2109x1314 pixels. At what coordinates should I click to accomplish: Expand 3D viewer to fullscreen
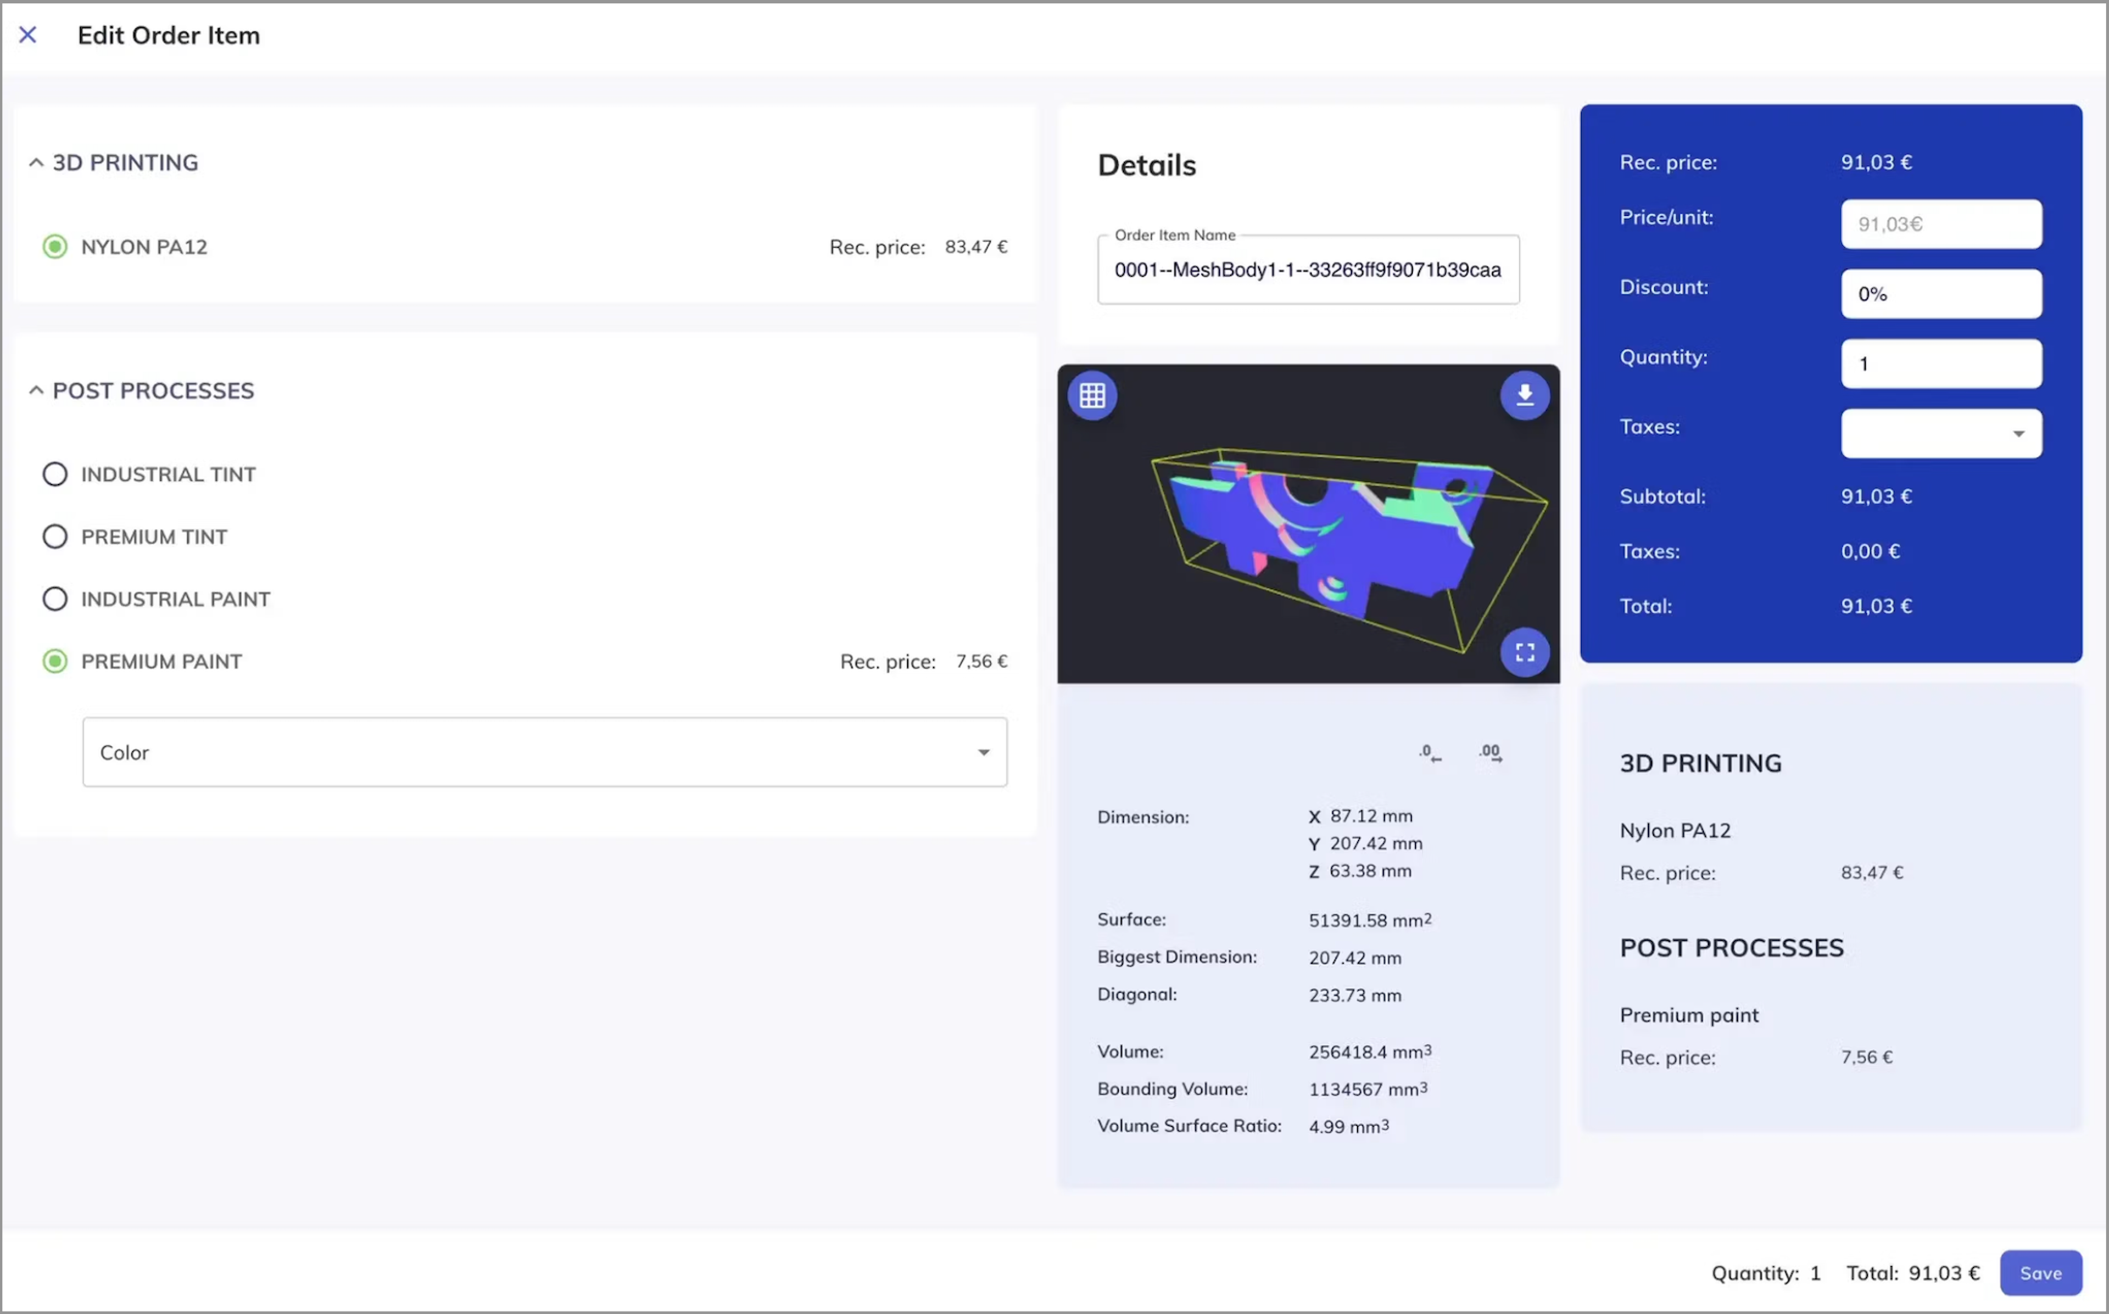[1524, 652]
